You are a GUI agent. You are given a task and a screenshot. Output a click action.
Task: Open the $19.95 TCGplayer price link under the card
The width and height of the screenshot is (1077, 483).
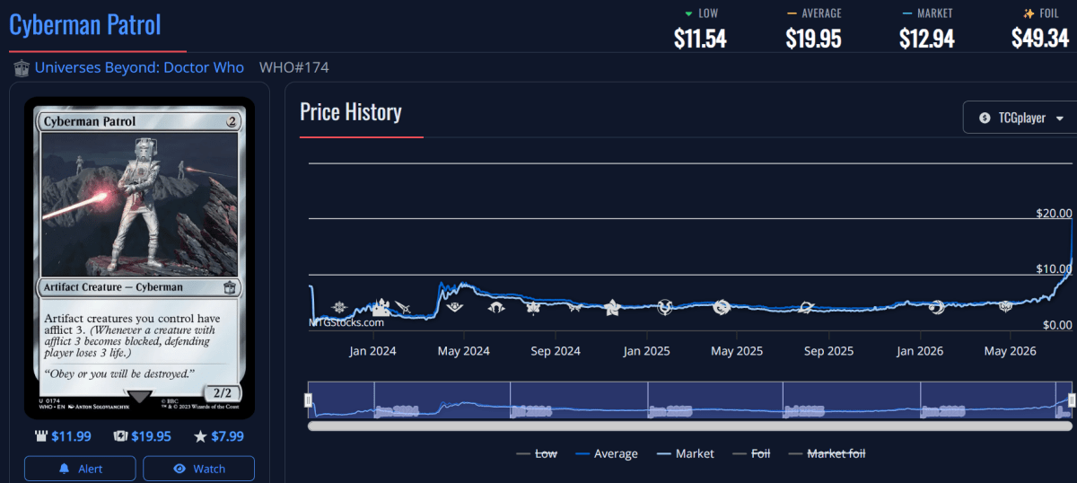pyautogui.click(x=141, y=436)
